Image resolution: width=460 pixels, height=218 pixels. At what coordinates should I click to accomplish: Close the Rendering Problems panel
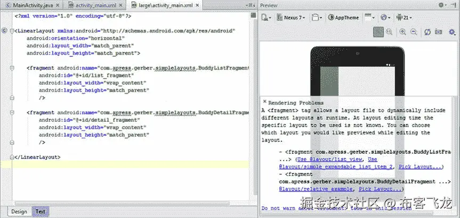pos(264,101)
